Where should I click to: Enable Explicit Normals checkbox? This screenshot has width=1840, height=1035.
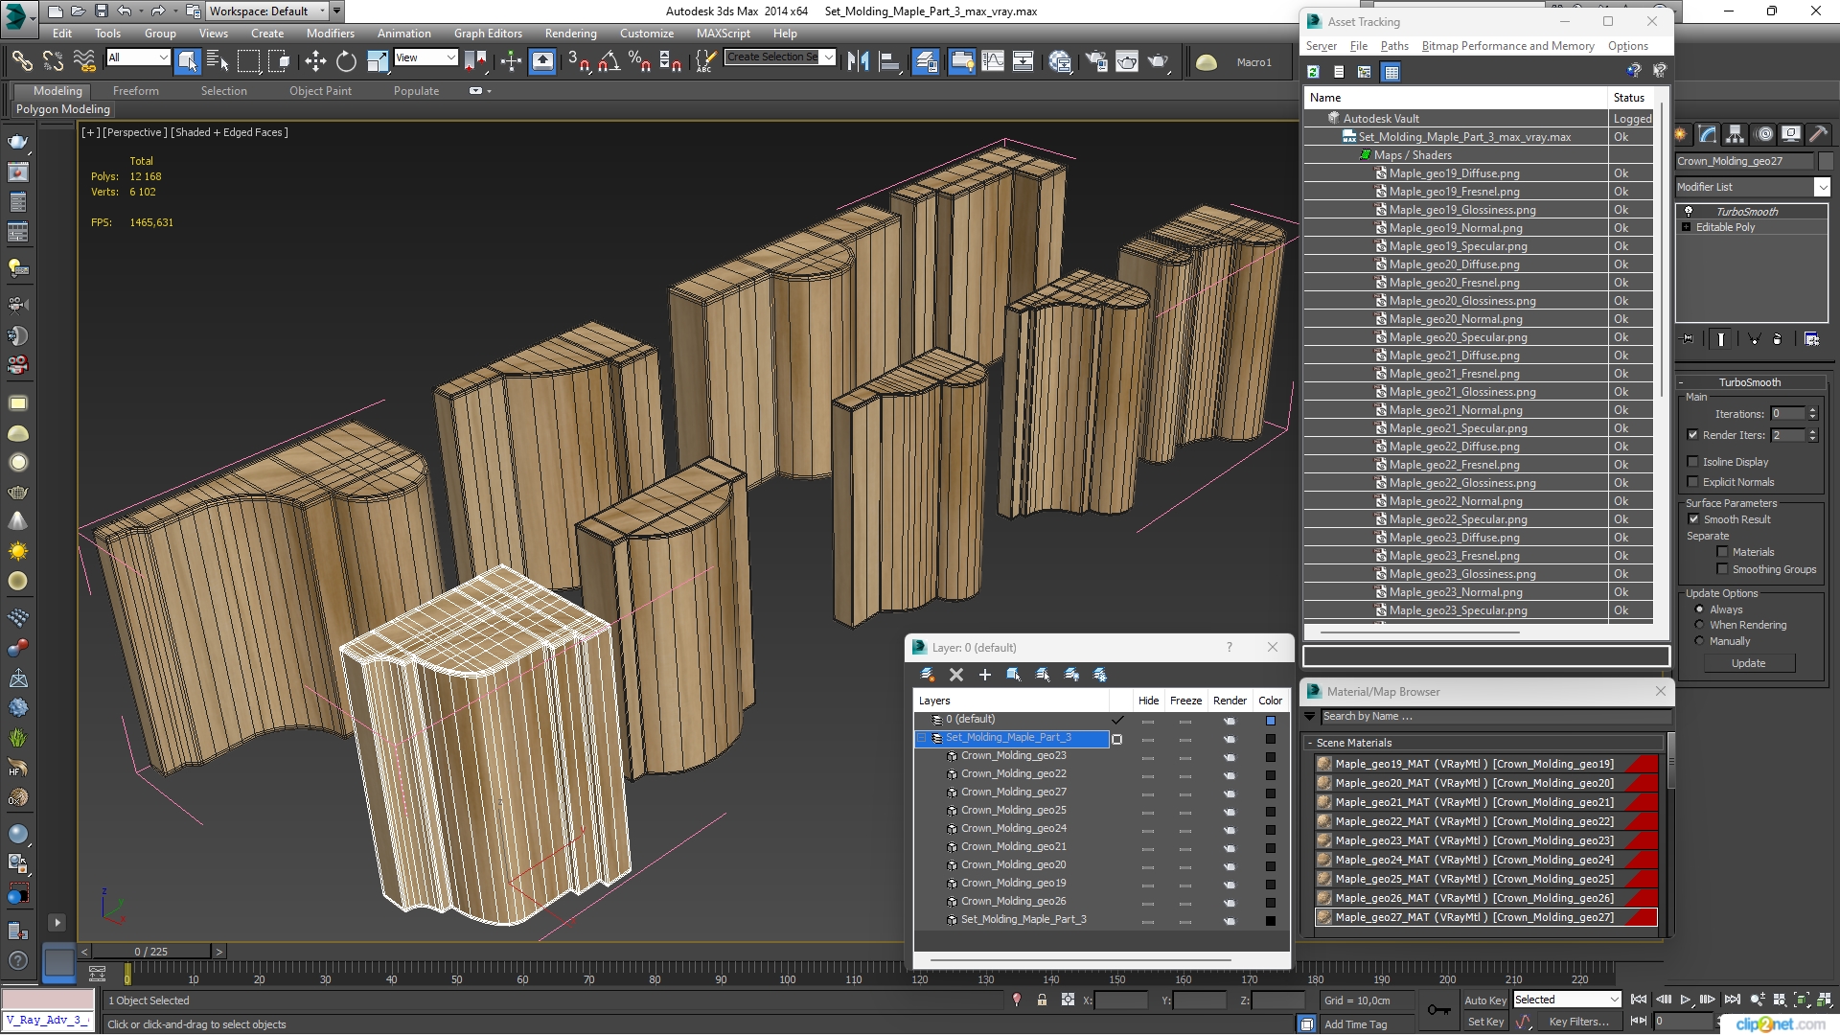pos(1692,482)
